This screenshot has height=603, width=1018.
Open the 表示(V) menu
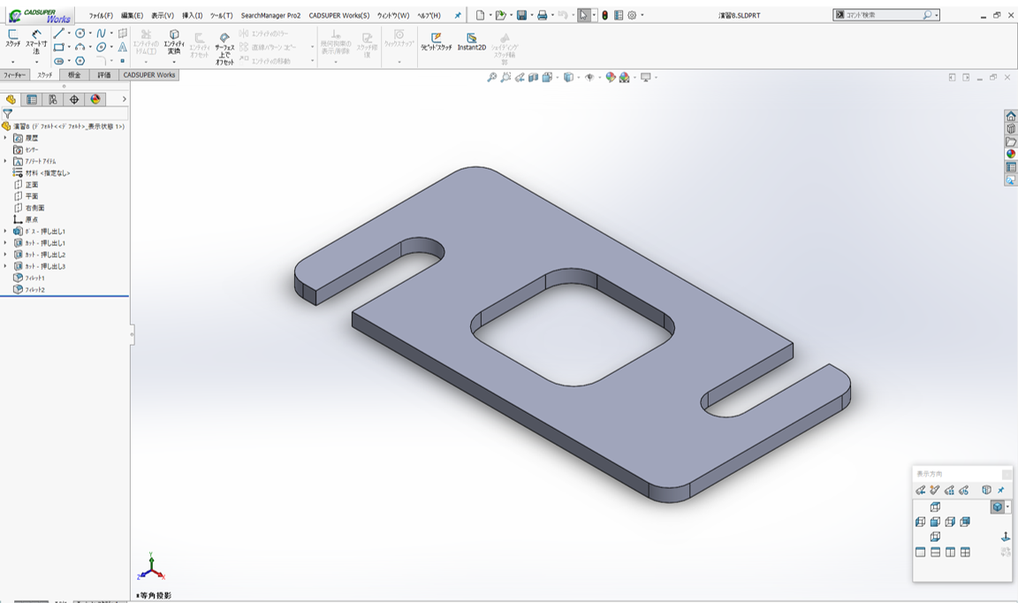point(163,16)
